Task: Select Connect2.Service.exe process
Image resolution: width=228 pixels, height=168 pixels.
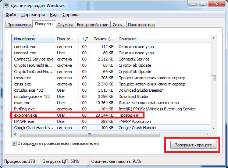Action: click(x=111, y=59)
